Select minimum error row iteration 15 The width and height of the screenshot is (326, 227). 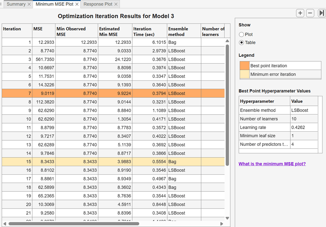click(113, 162)
